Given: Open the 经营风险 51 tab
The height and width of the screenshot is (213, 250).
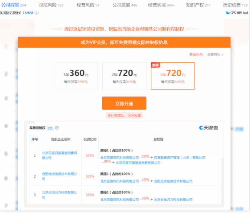Looking at the screenshot, I should click(88, 5).
